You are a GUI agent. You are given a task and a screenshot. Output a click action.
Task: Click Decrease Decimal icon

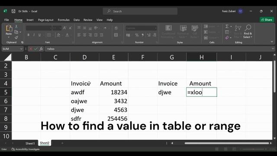pyautogui.click(x=155, y=35)
